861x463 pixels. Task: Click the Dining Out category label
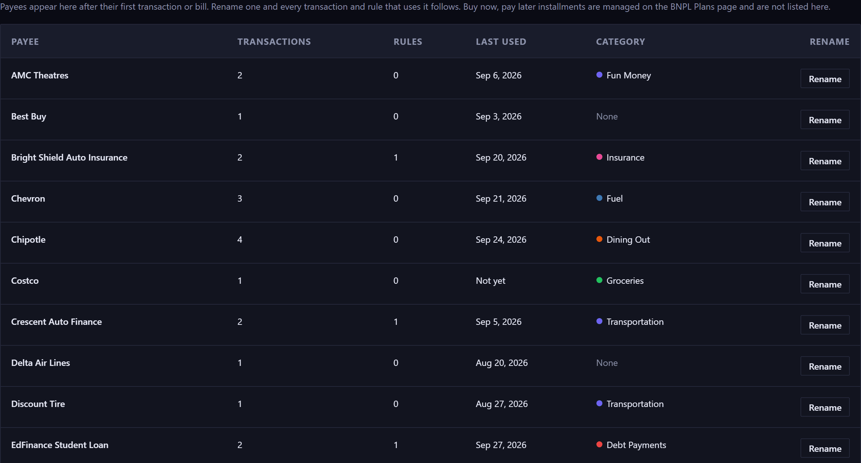click(628, 240)
